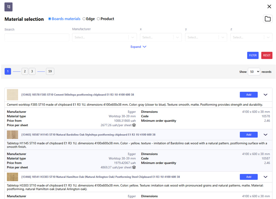Expand the additional filters section

point(138,47)
